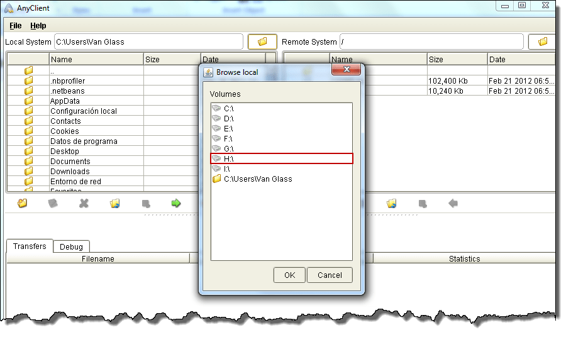566x337 pixels.
Task: Click the Local System path field
Action: tap(148, 42)
